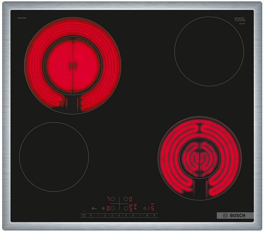This screenshot has width=264, height=233.
Task: Tap the timer clock icon
Action: [x=145, y=208]
